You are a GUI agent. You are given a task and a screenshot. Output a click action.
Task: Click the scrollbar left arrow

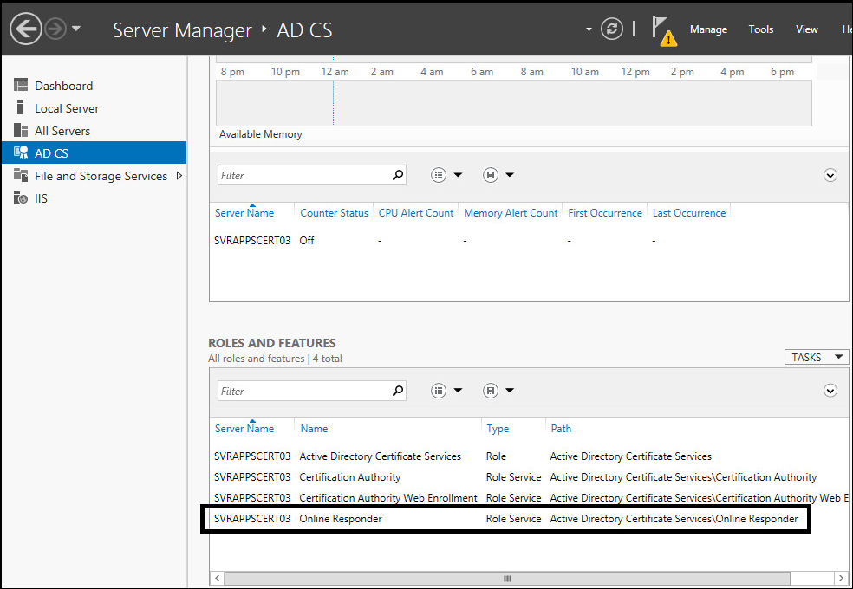tap(217, 578)
